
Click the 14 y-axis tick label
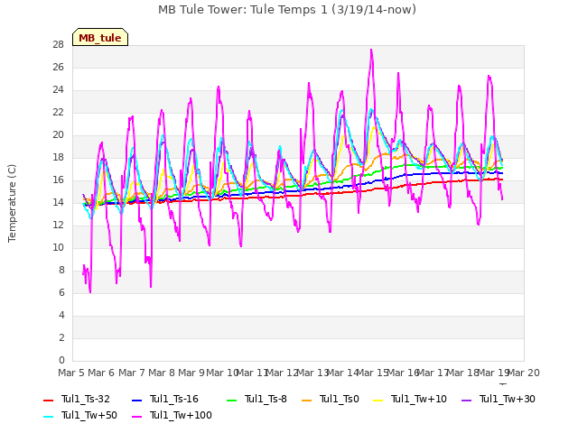click(58, 202)
